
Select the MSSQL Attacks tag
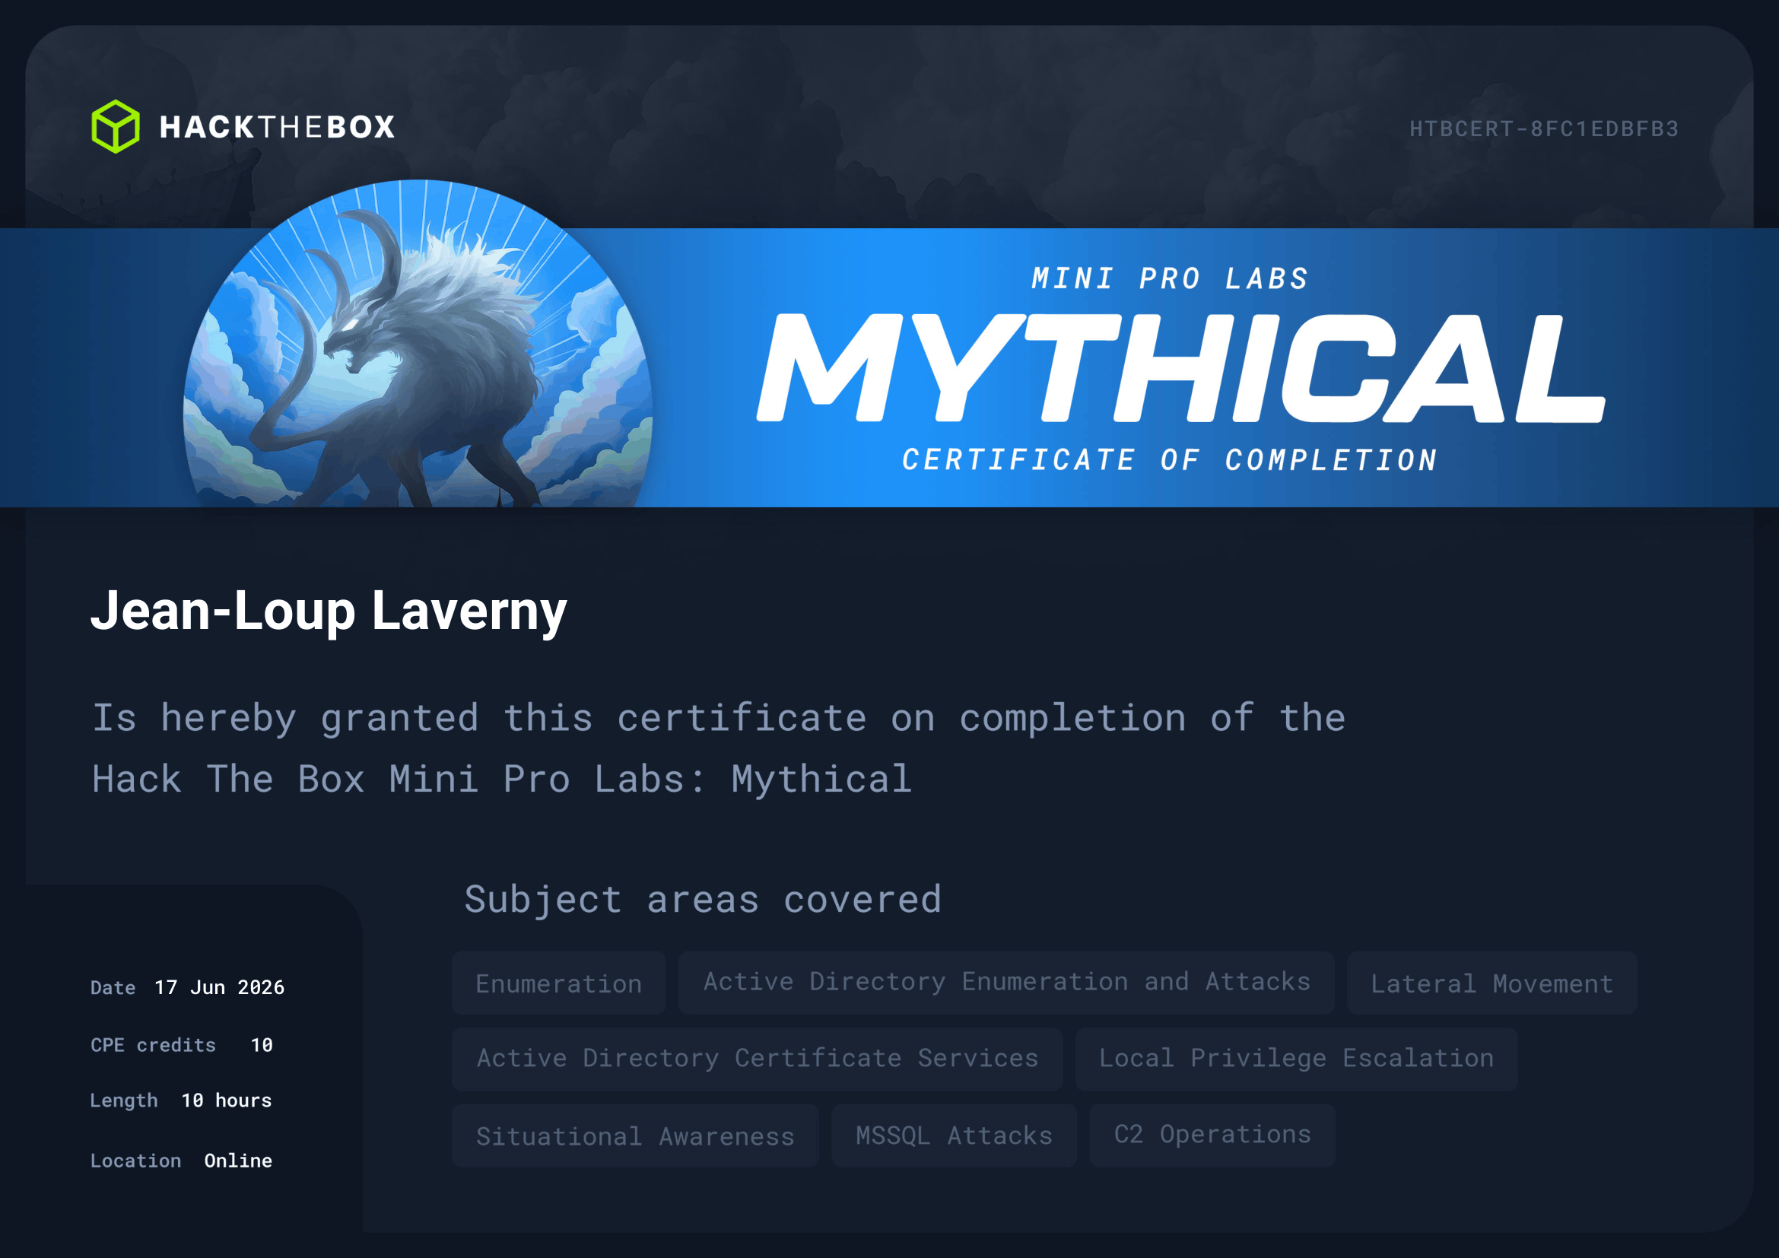954,1136
